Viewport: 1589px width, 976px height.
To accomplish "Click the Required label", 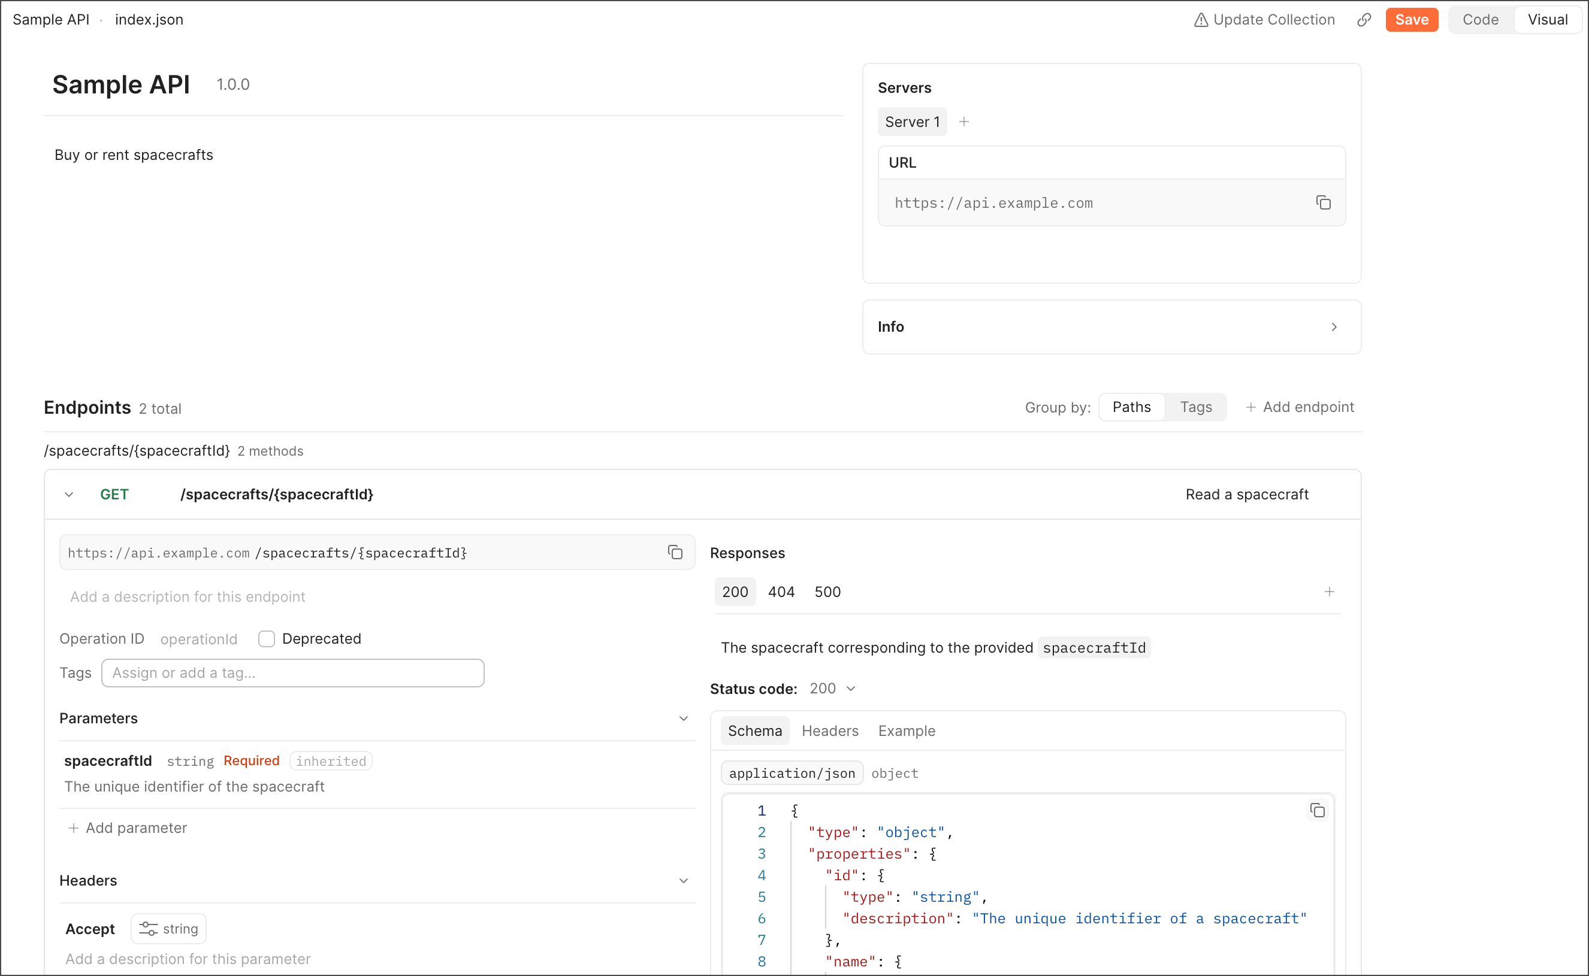I will [x=251, y=760].
